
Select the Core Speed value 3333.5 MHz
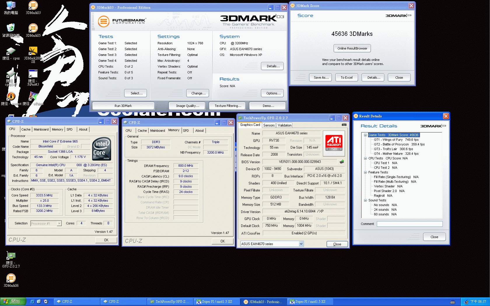click(44, 195)
